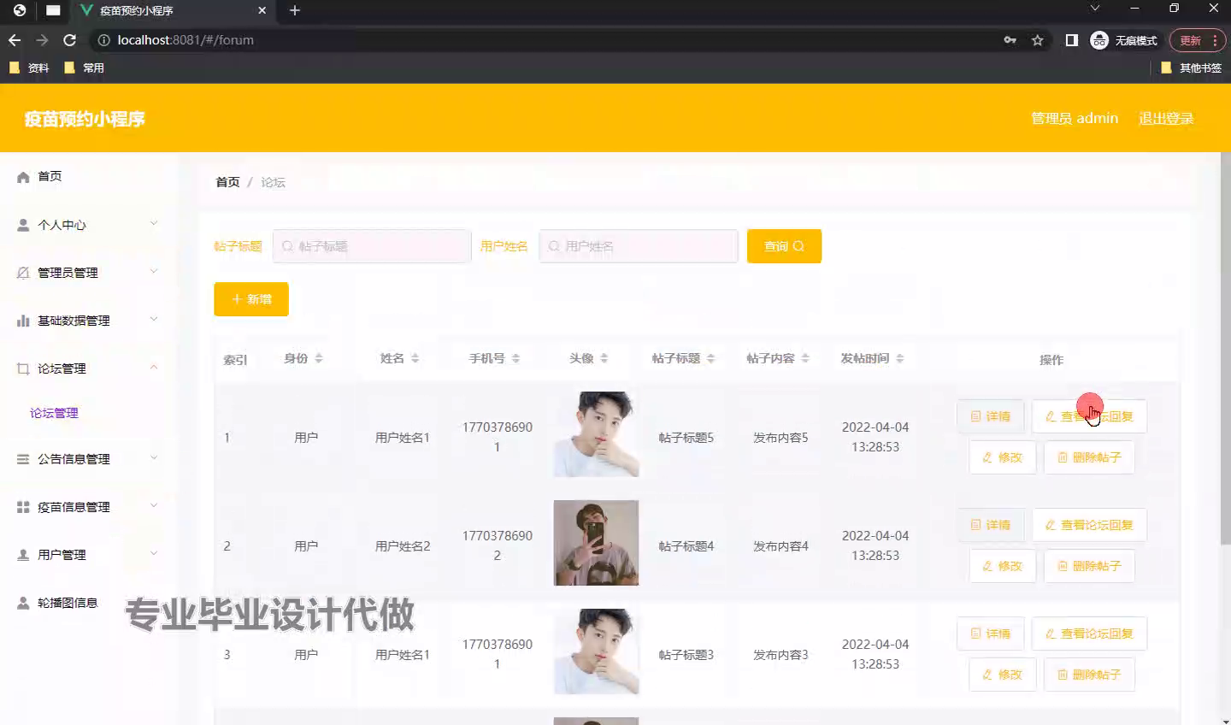Click the 帖子标题3 table cell
The height and width of the screenshot is (725, 1231).
(x=686, y=655)
